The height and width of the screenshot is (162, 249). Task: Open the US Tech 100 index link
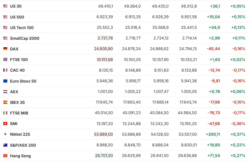point(22,28)
